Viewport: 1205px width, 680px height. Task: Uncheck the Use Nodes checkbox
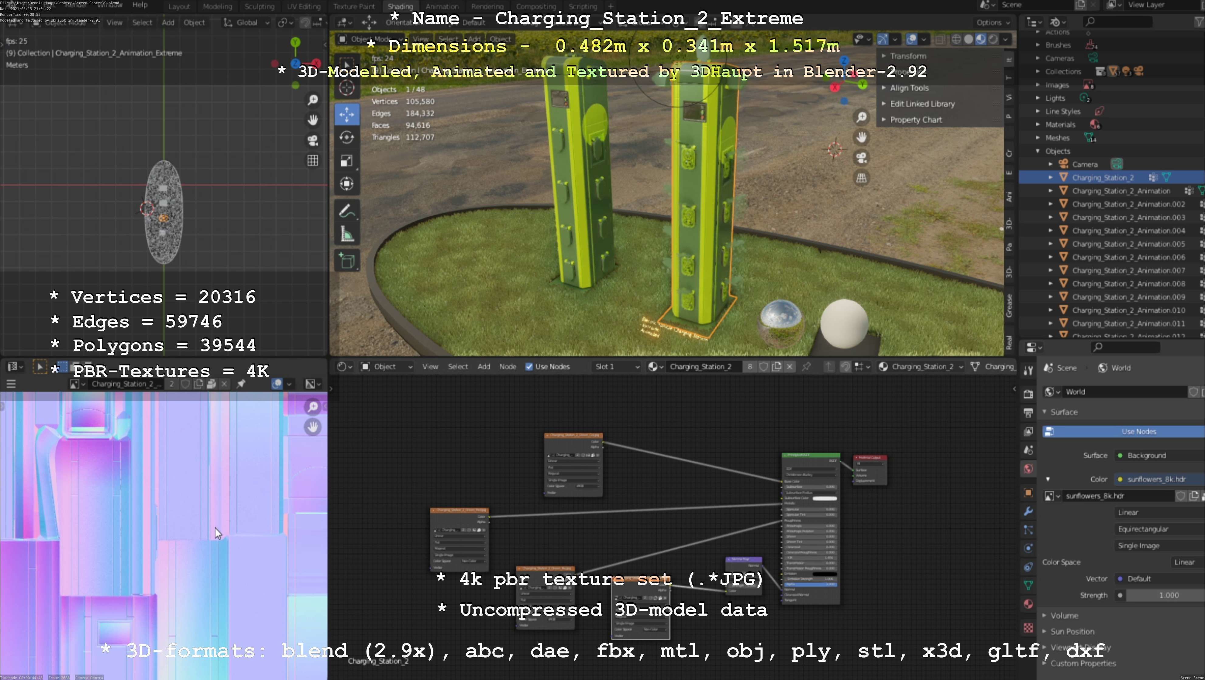(x=529, y=367)
